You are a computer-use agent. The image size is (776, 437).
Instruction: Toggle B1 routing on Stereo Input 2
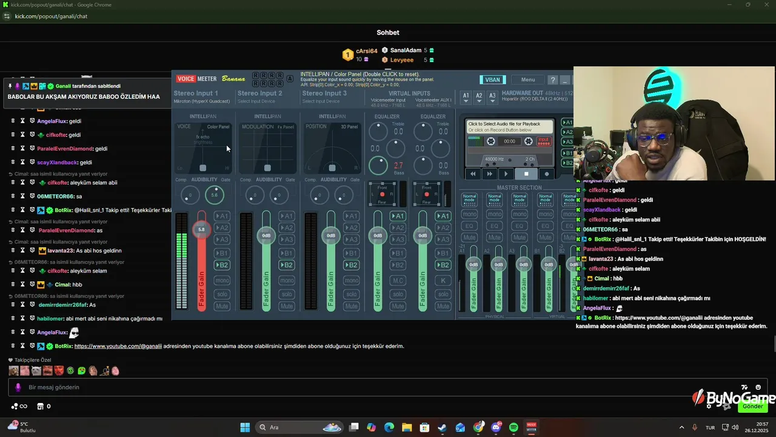(x=286, y=253)
